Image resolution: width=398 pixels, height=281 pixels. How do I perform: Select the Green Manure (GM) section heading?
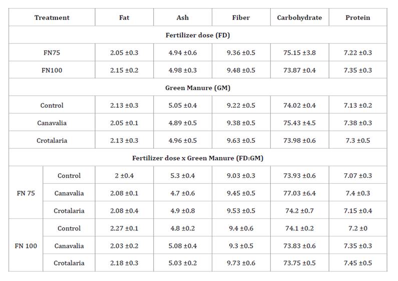[198, 88]
